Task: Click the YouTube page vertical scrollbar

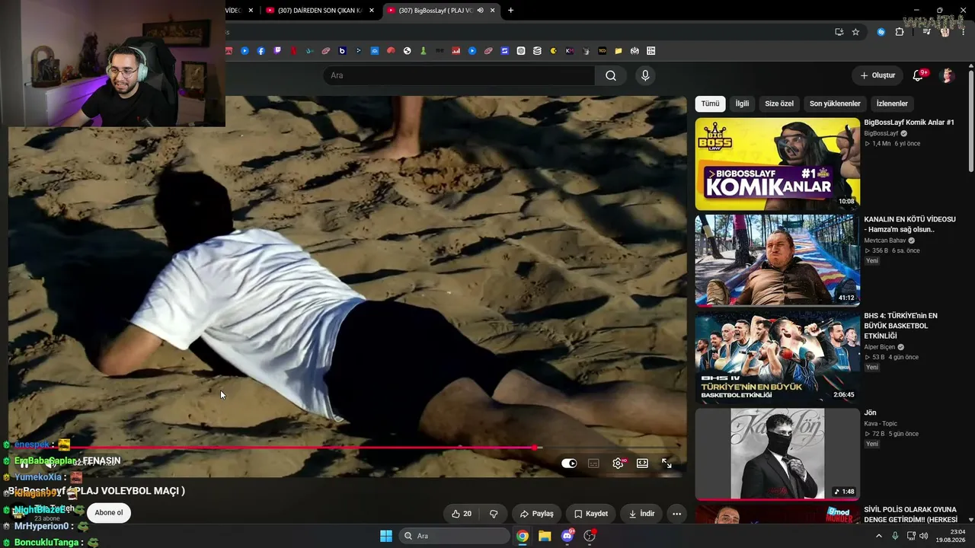Action: point(970,122)
